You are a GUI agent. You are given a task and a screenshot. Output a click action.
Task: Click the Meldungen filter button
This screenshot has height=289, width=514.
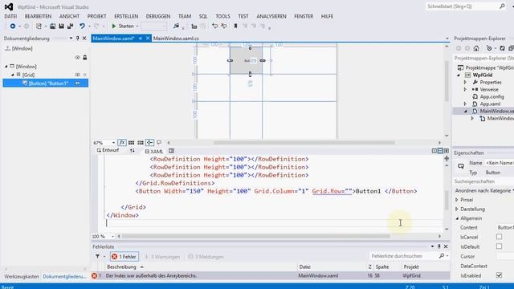206,257
